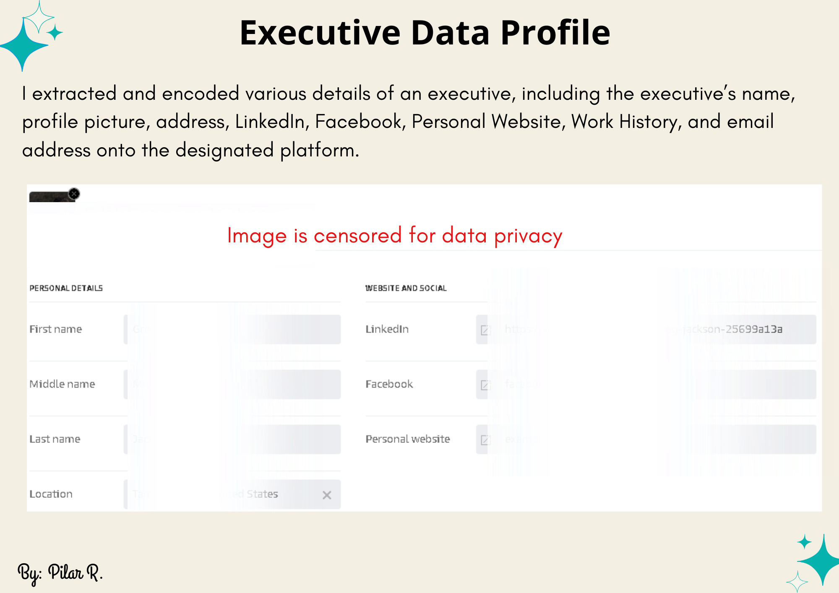Click the Personal website URL field
The width and height of the screenshot is (839, 593).
pyautogui.click(x=654, y=440)
